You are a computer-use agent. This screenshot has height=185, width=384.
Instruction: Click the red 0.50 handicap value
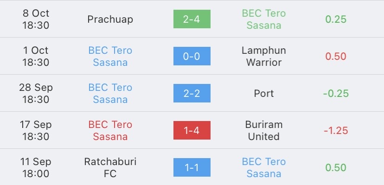tap(336, 57)
